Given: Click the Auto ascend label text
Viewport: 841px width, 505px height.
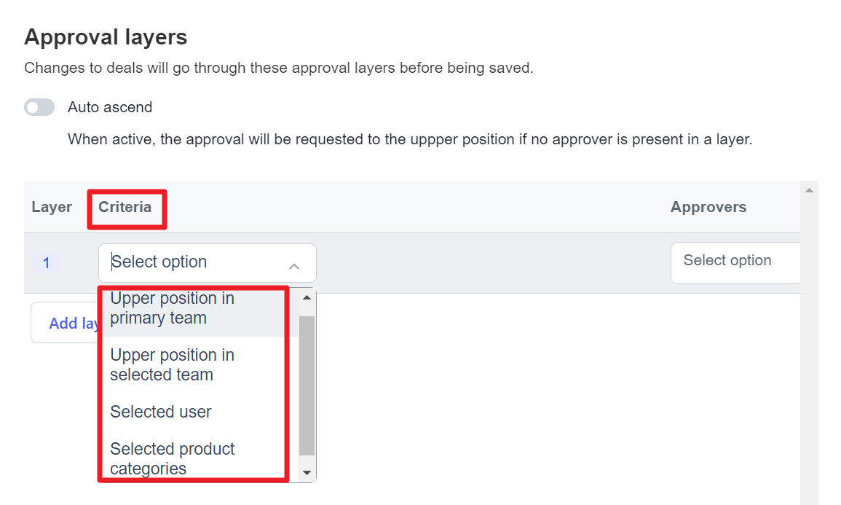Looking at the screenshot, I should 110,107.
